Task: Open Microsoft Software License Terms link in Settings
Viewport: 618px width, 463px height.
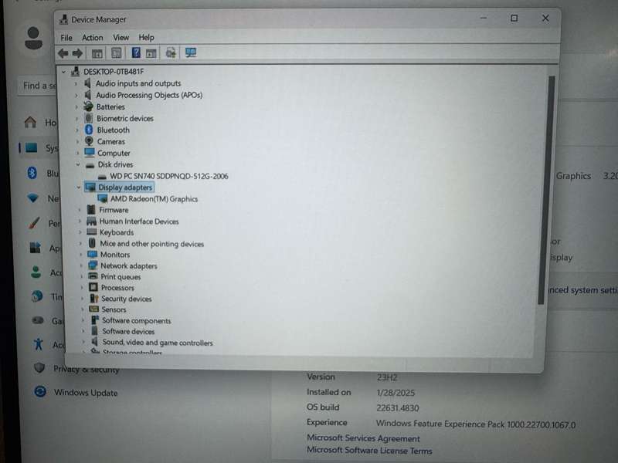Action: 369,451
